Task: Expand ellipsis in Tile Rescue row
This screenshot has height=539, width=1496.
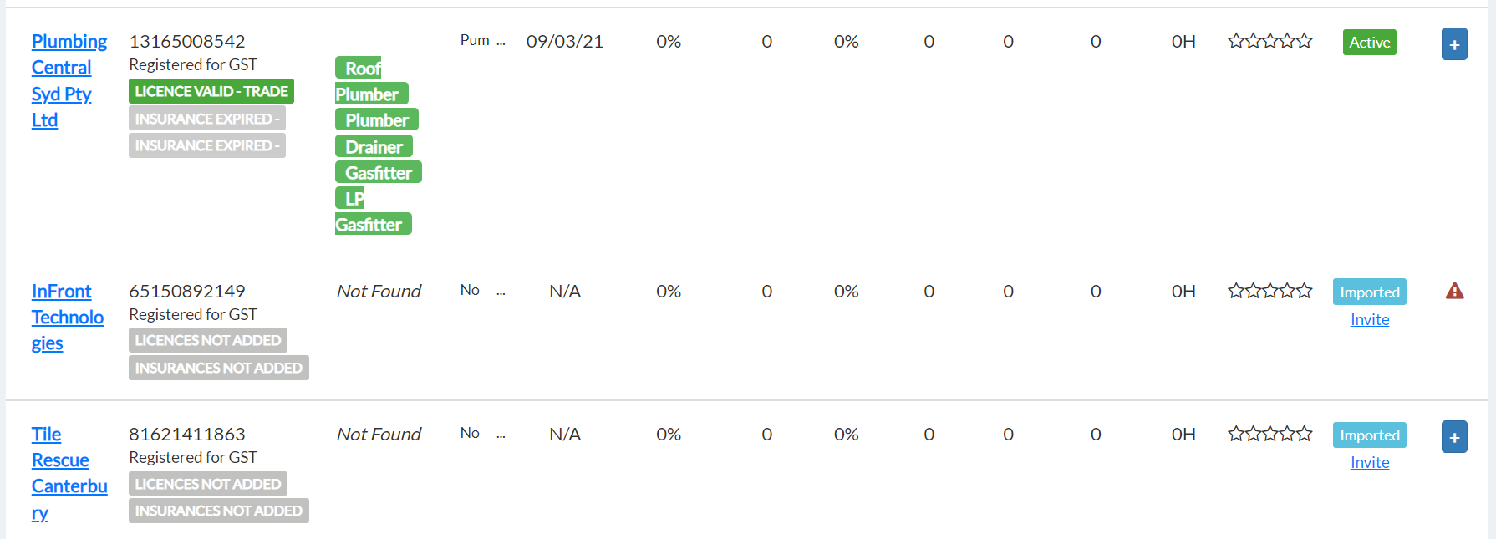Action: [x=501, y=435]
